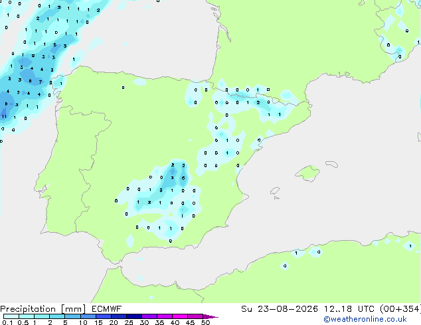Click the 30–35 mm purple swatch

149,316
